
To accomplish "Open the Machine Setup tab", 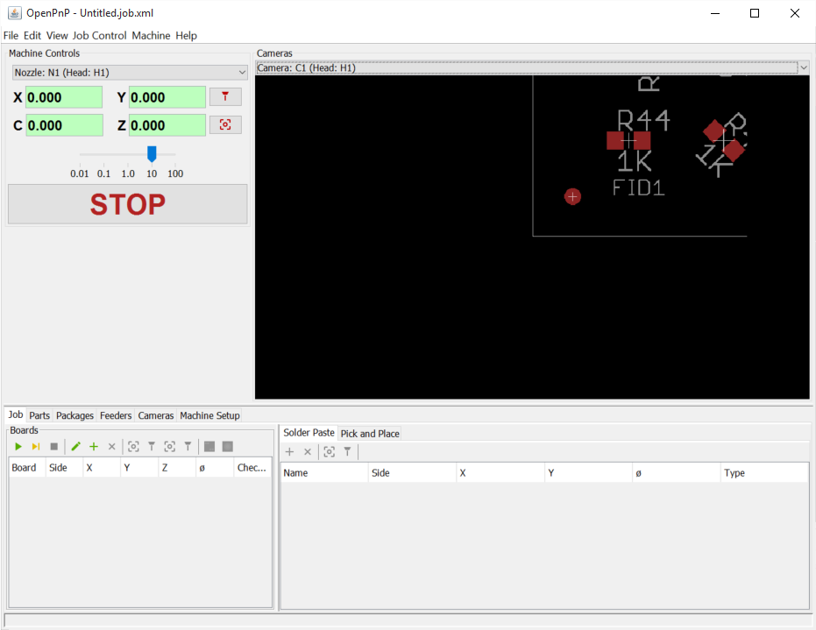I will click(209, 415).
